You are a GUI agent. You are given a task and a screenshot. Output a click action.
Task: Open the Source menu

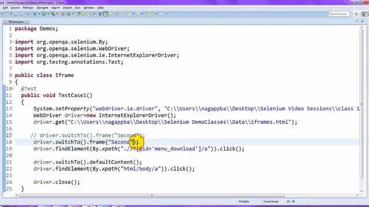[x=16, y=7]
